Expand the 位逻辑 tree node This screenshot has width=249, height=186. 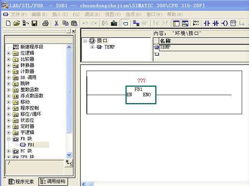(x=9, y=53)
